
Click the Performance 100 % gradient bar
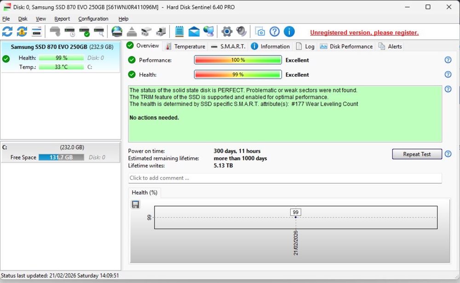(x=238, y=60)
